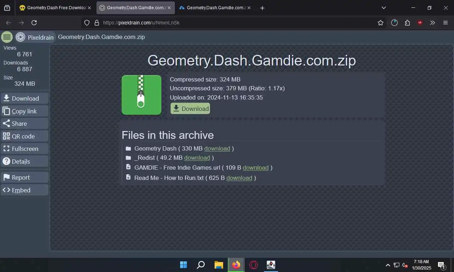
Task: Open a new browser tab
Action: [x=262, y=8]
